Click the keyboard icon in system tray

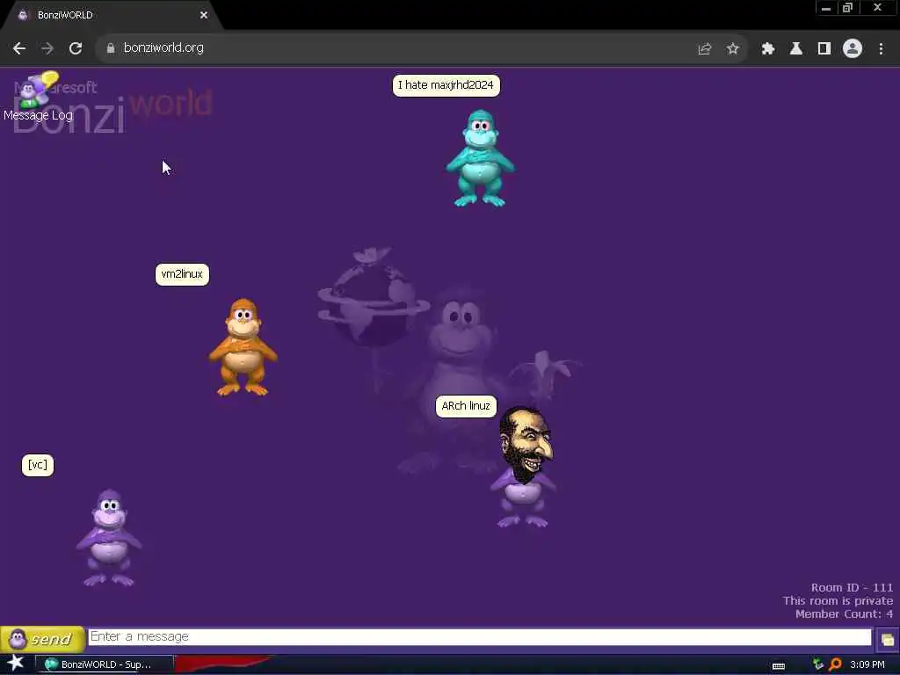pos(779,666)
